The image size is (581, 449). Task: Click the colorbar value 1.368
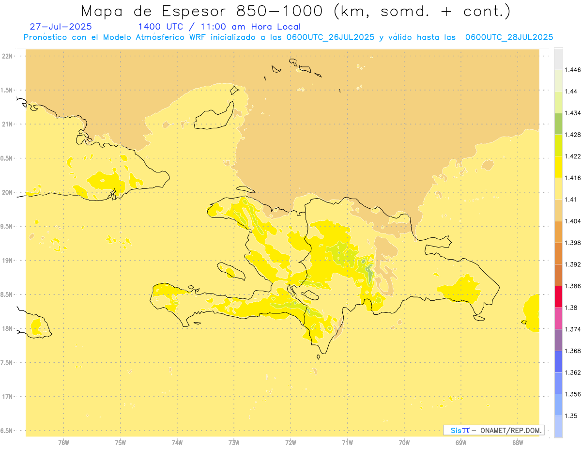574,351
